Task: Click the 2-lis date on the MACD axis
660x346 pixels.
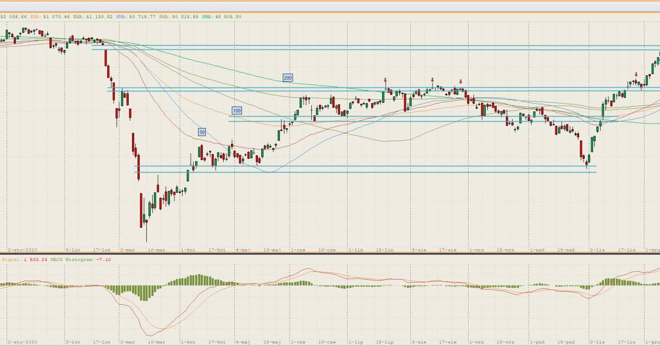Action: tap(594, 342)
